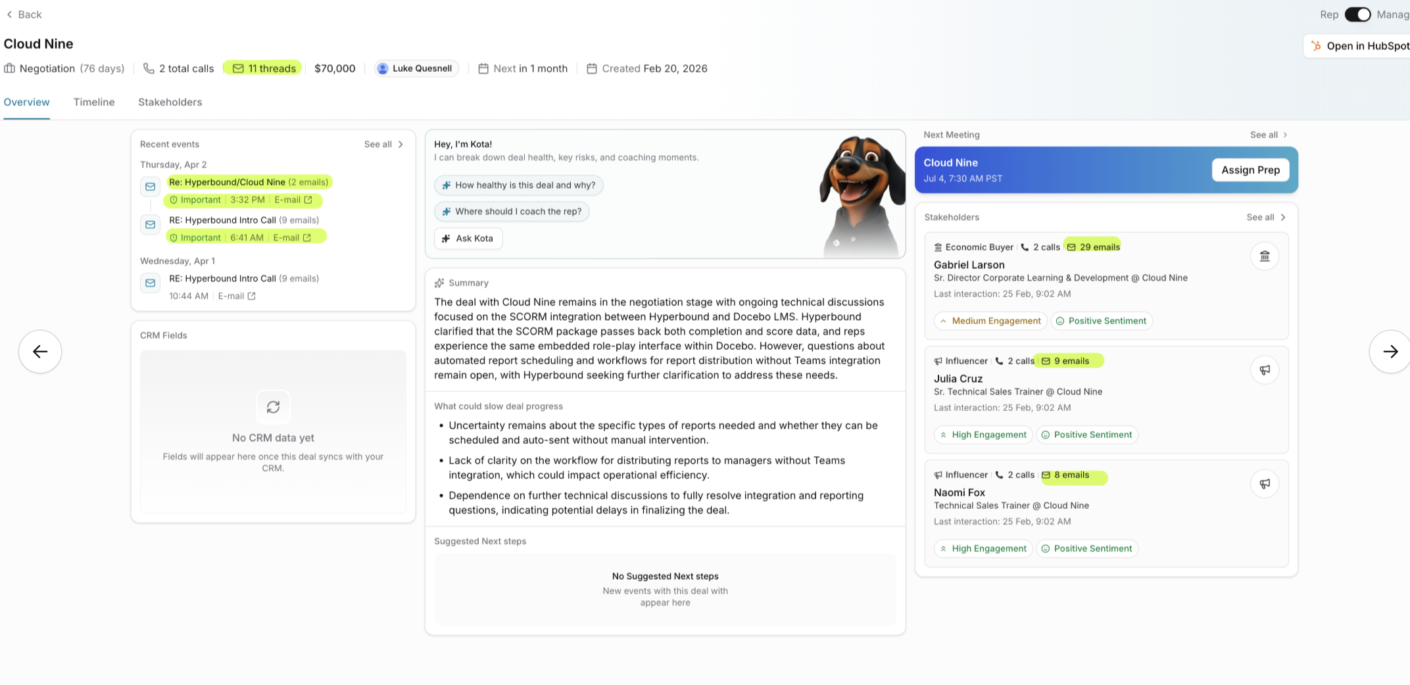Open RE: Hyperbound Intro Call thread from 10:44 AM
The width and height of the screenshot is (1410, 685).
click(x=244, y=279)
